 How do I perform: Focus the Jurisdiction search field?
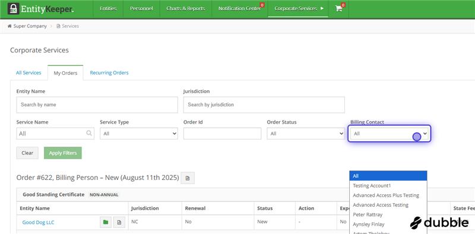264,105
